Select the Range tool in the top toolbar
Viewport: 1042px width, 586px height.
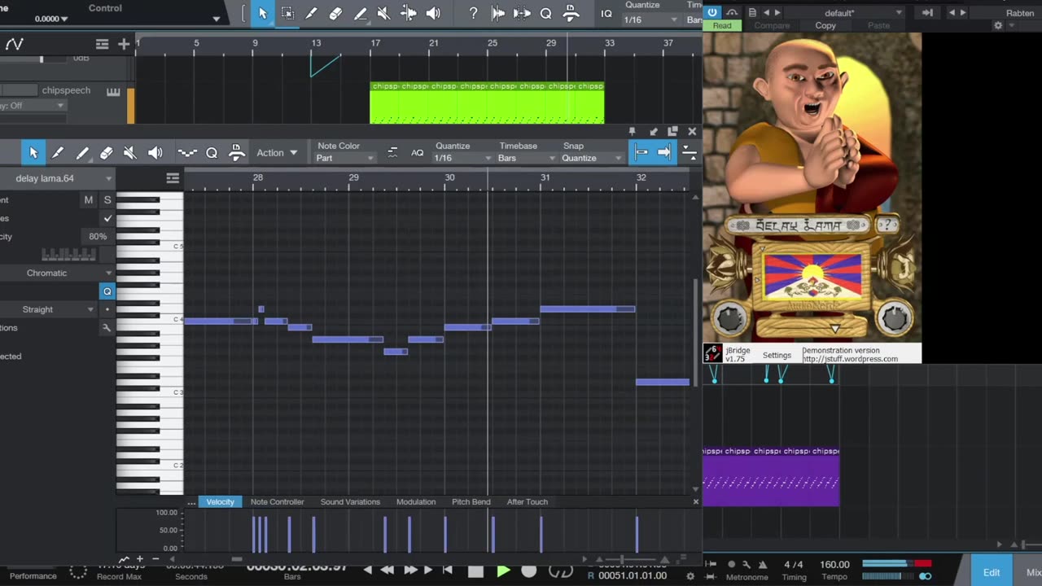(287, 13)
